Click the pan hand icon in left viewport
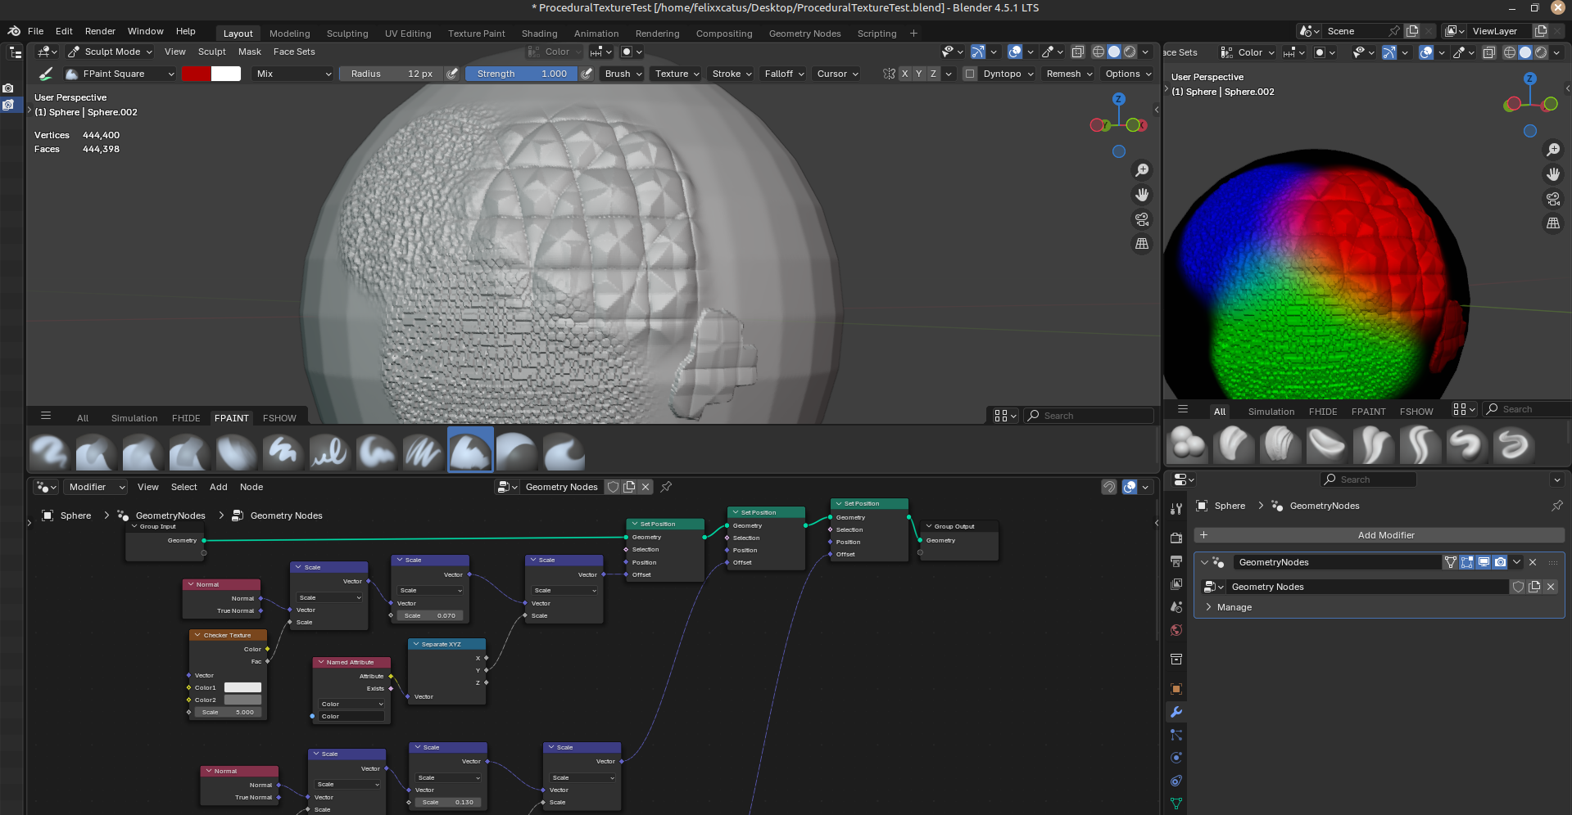The image size is (1572, 815). coord(1142,195)
